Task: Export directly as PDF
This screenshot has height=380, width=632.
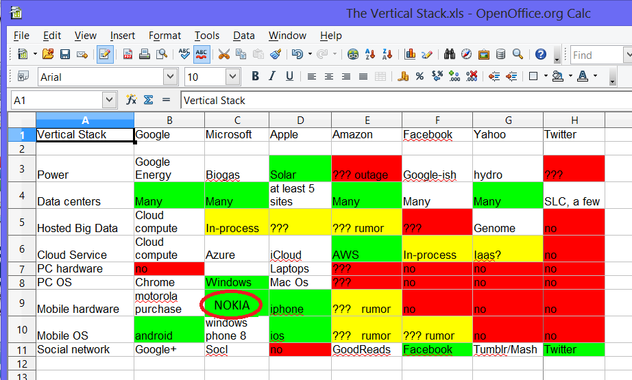Action: (x=127, y=54)
